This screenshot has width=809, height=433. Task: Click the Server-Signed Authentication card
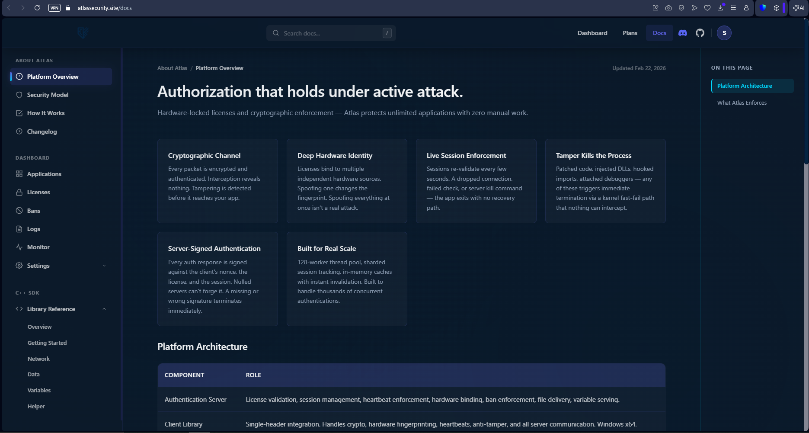217,279
